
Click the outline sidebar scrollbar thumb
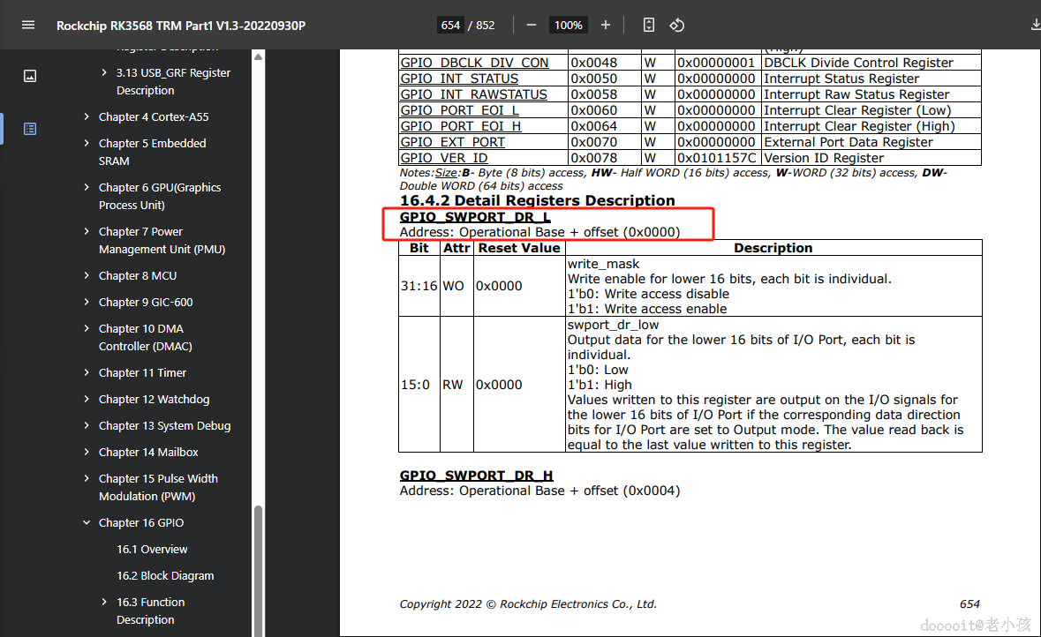(x=258, y=571)
